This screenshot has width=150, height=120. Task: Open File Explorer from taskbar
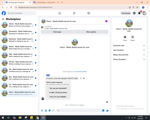(20, 118)
